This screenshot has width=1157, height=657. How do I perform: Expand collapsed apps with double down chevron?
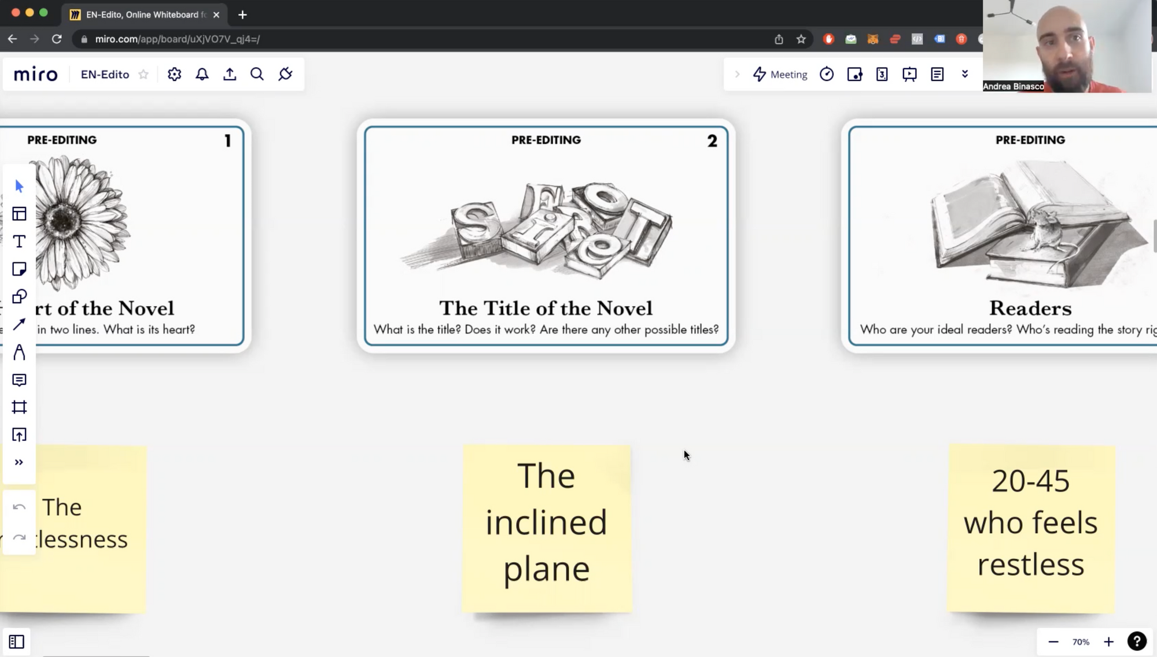point(965,74)
